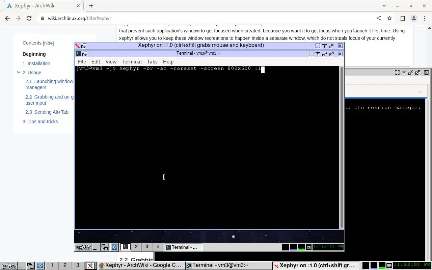Open a new Chrome tab
Image resolution: width=432 pixels, height=270 pixels.
tap(91, 6)
